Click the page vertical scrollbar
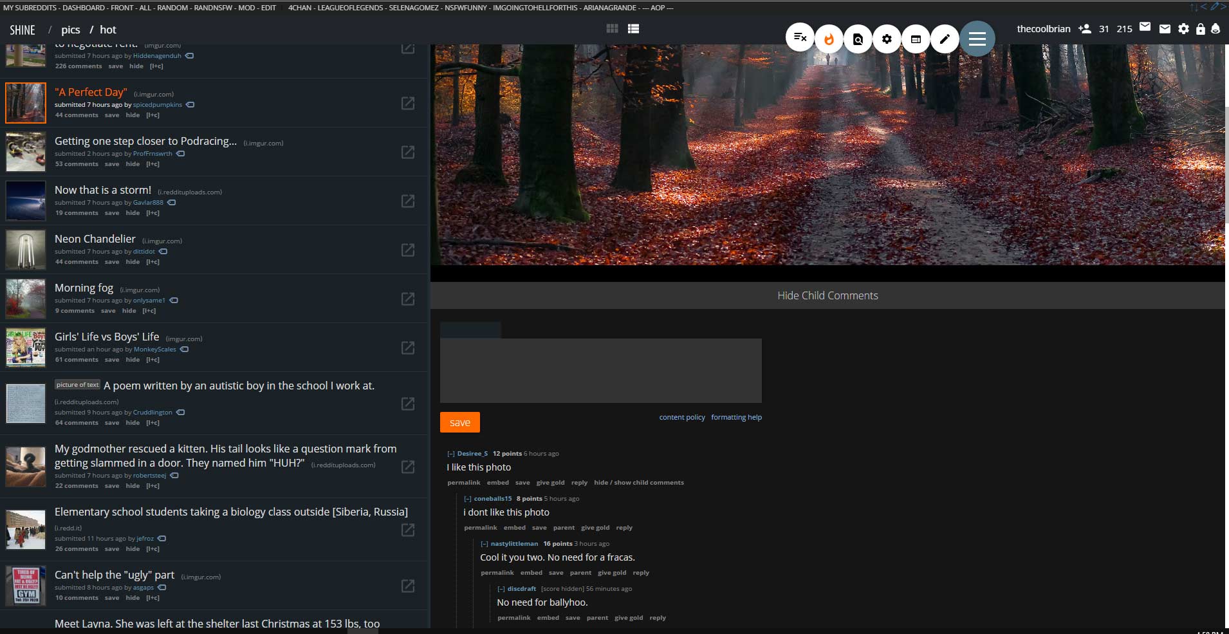This screenshot has height=634, width=1229. 1226,164
